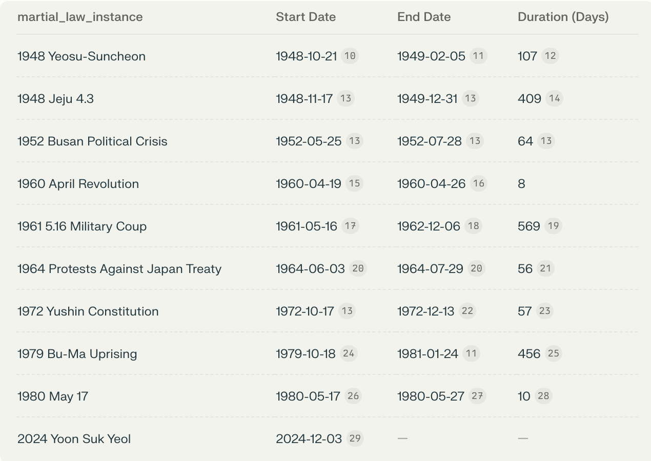The height and width of the screenshot is (461, 651).
Task: Open citation 17 beside 1961-05-16
Action: (350, 226)
